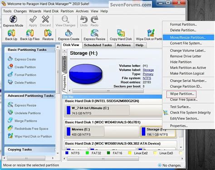Start Express Create in toolbar

tap(68, 35)
